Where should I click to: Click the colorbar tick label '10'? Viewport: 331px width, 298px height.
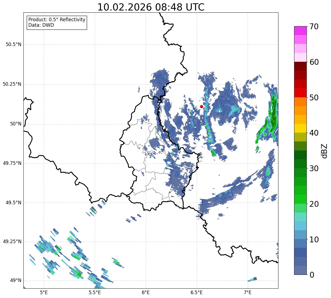(x=314, y=240)
